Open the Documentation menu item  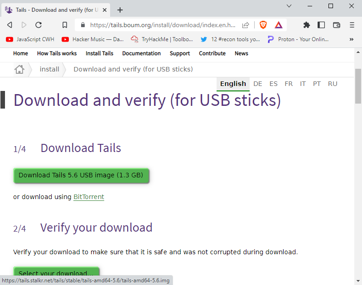click(141, 53)
